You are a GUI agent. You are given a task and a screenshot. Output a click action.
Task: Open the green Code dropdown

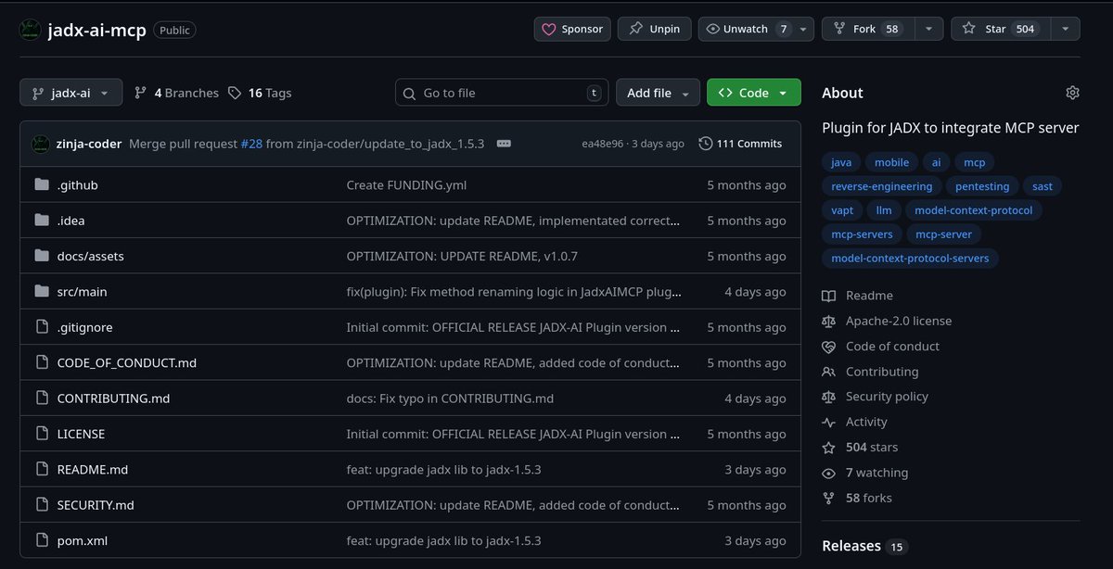pos(753,93)
